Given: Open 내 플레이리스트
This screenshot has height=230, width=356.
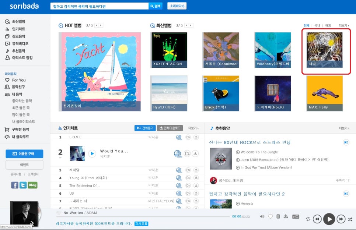Looking at the screenshot, I should pyautogui.click(x=23, y=121).
